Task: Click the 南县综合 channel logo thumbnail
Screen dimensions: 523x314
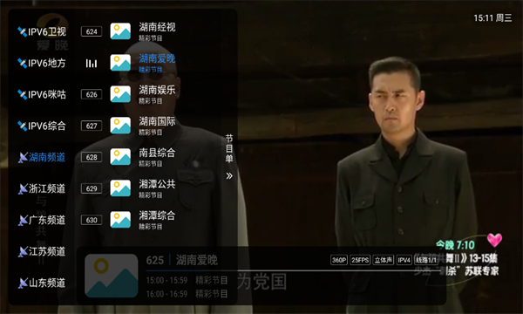Action: pos(120,157)
